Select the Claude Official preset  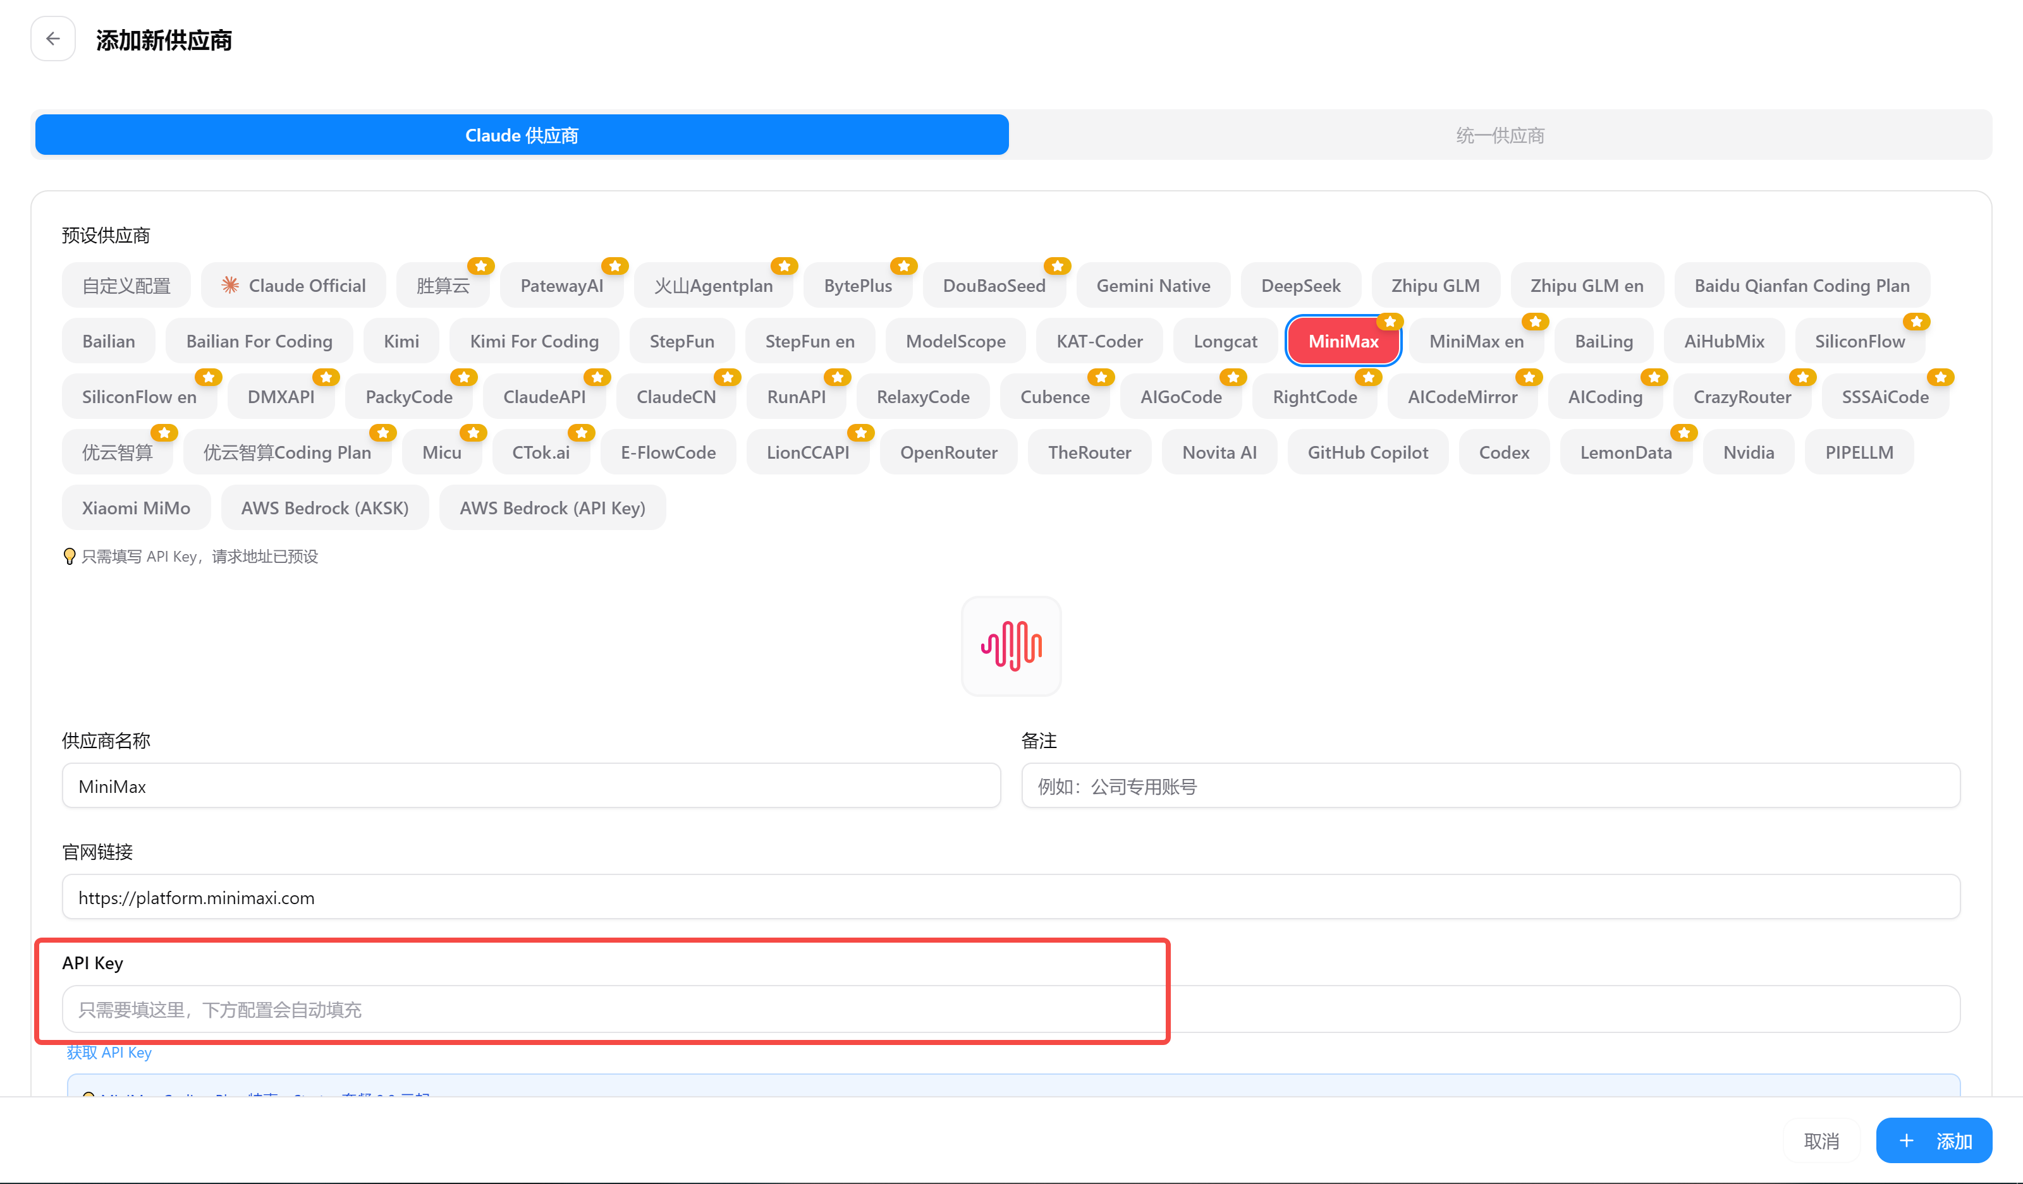293,286
